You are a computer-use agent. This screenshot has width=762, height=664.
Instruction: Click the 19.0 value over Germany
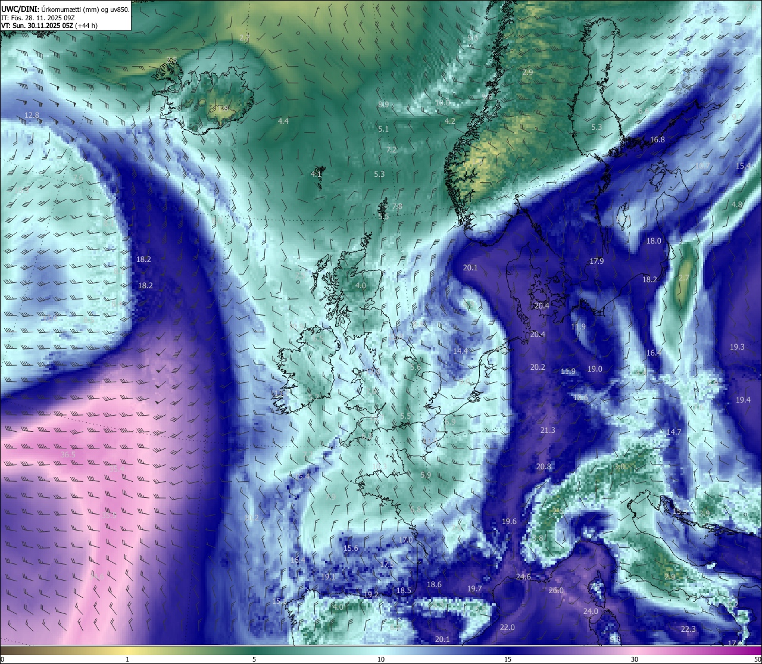[595, 369]
